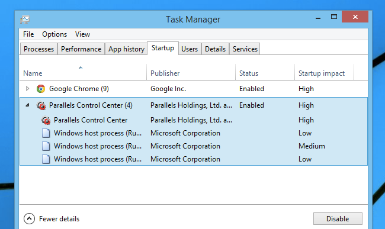
Task: Click Enabled status in Google Chrome row
Action: pos(252,89)
